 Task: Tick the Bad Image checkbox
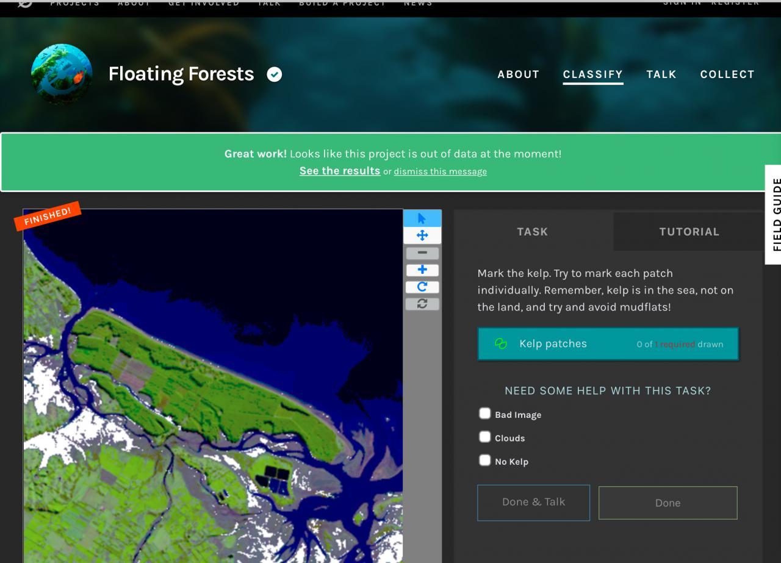[x=484, y=414]
